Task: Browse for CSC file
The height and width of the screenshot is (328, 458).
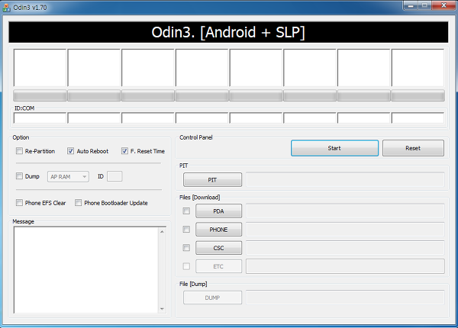Action: click(x=218, y=248)
